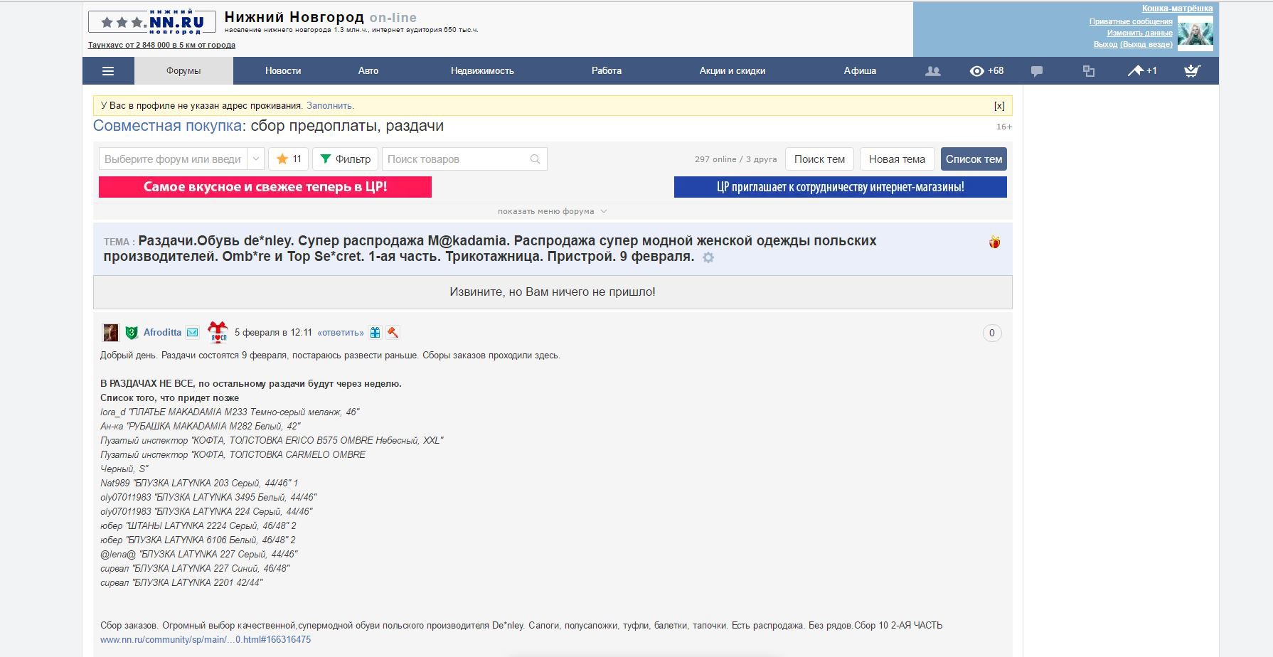Open the replies arrow icon showing +1
The height and width of the screenshot is (657, 1273).
(1142, 71)
